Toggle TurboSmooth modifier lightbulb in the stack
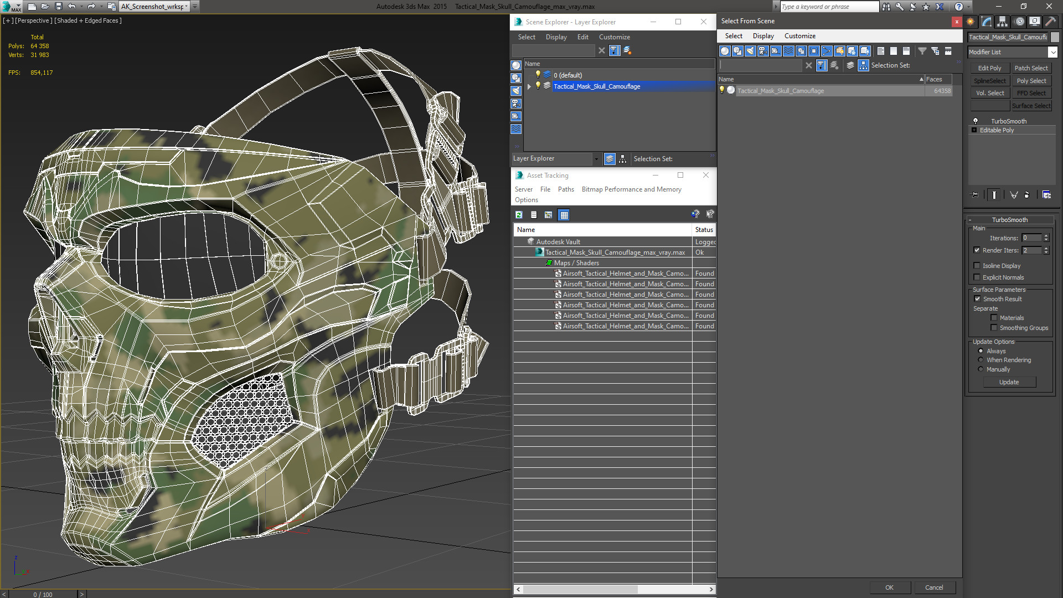 tap(976, 121)
